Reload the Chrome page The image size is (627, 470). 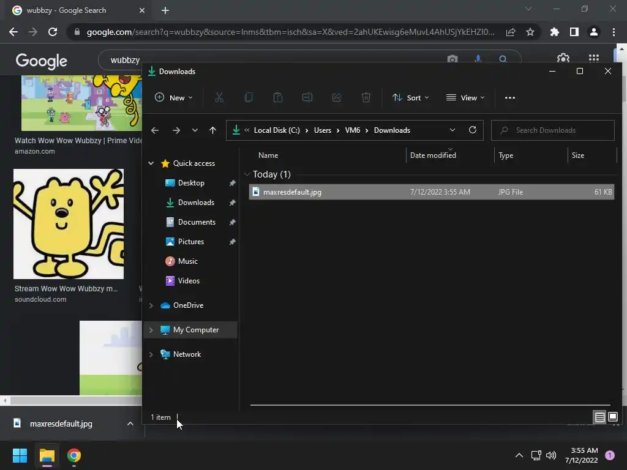[x=53, y=32]
